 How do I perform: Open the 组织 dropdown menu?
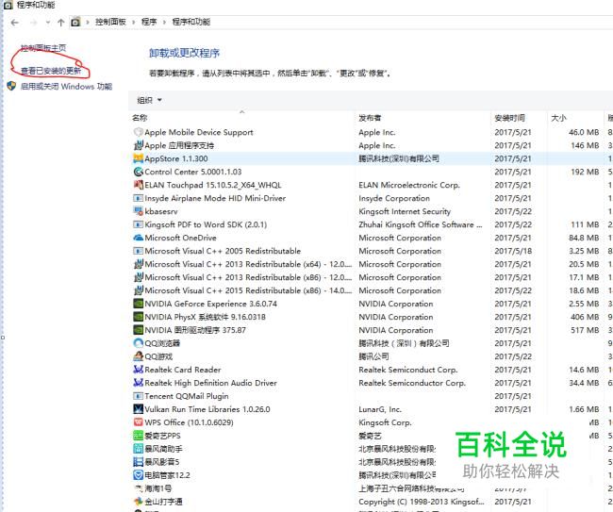149,101
